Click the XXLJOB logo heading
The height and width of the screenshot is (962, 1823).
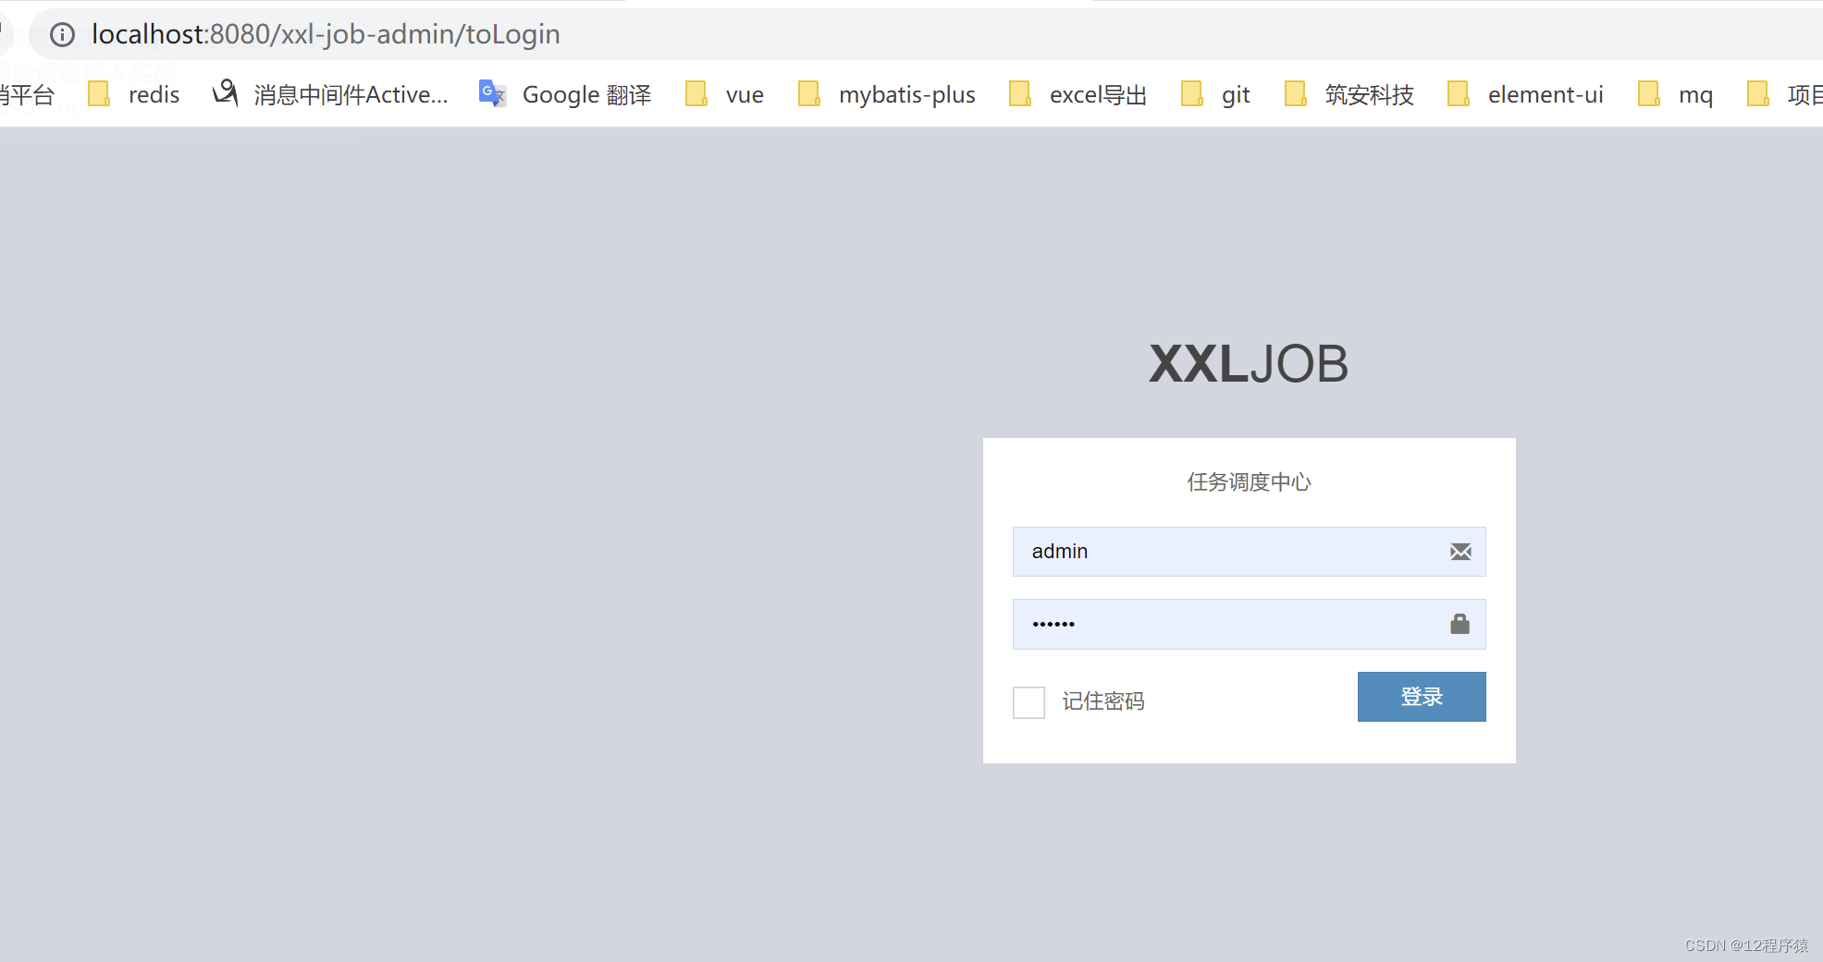click(1249, 364)
